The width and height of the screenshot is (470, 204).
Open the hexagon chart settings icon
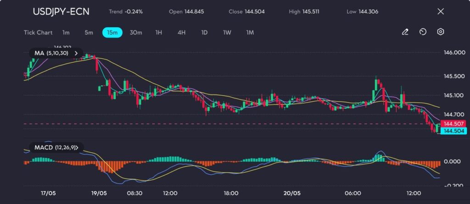(441, 32)
